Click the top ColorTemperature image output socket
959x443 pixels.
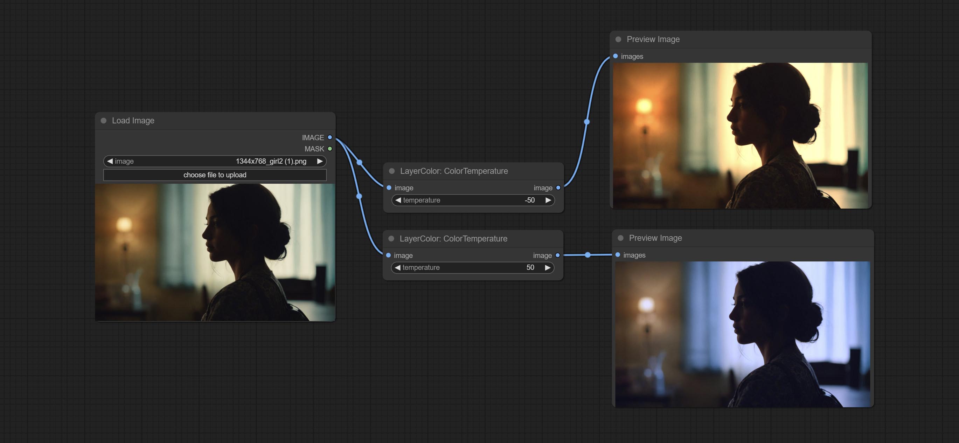558,188
